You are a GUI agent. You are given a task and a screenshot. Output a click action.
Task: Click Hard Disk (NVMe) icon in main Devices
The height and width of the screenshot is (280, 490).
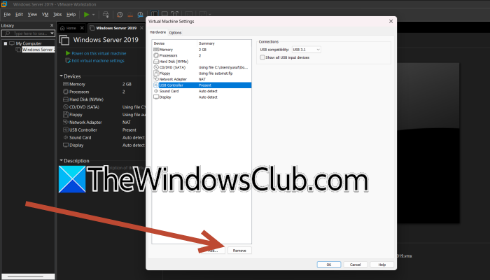pyautogui.click(x=66, y=99)
